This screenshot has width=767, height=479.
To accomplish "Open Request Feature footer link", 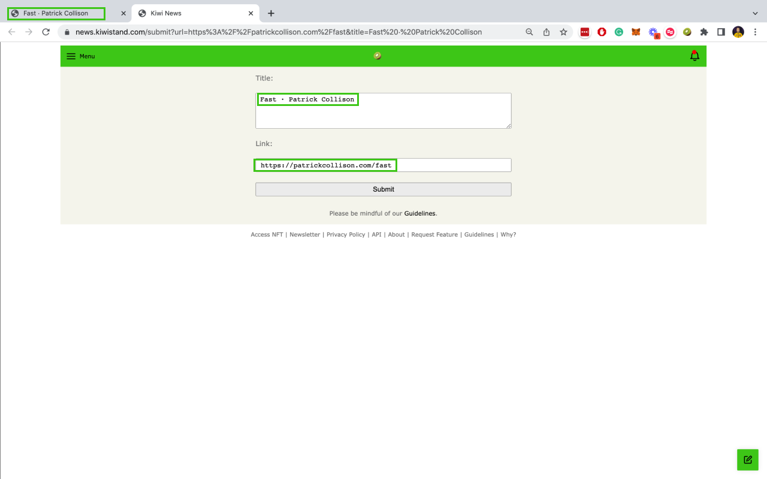I will tap(434, 235).
